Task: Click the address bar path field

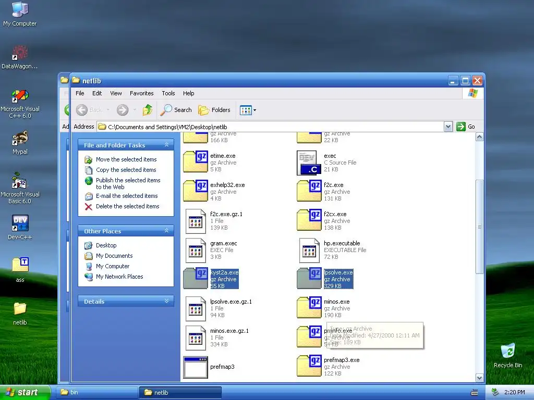Action: (x=271, y=127)
